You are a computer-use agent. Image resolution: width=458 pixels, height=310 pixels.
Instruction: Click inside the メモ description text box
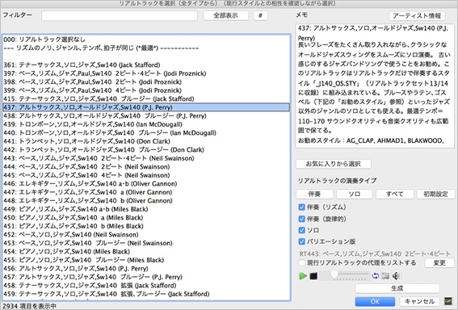point(375,86)
